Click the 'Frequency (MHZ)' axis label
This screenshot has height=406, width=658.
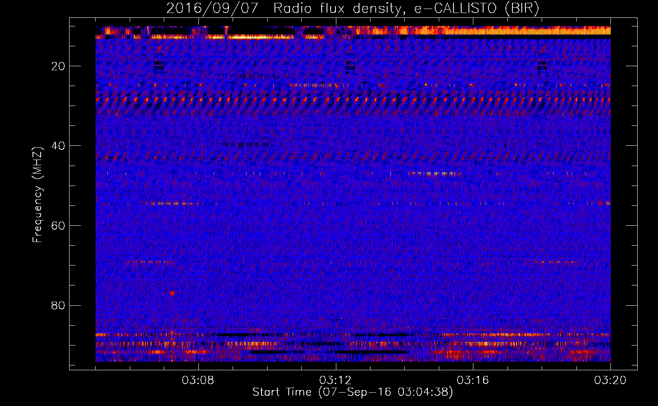(x=37, y=195)
